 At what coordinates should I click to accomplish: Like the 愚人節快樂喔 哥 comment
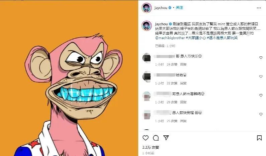[261, 114]
